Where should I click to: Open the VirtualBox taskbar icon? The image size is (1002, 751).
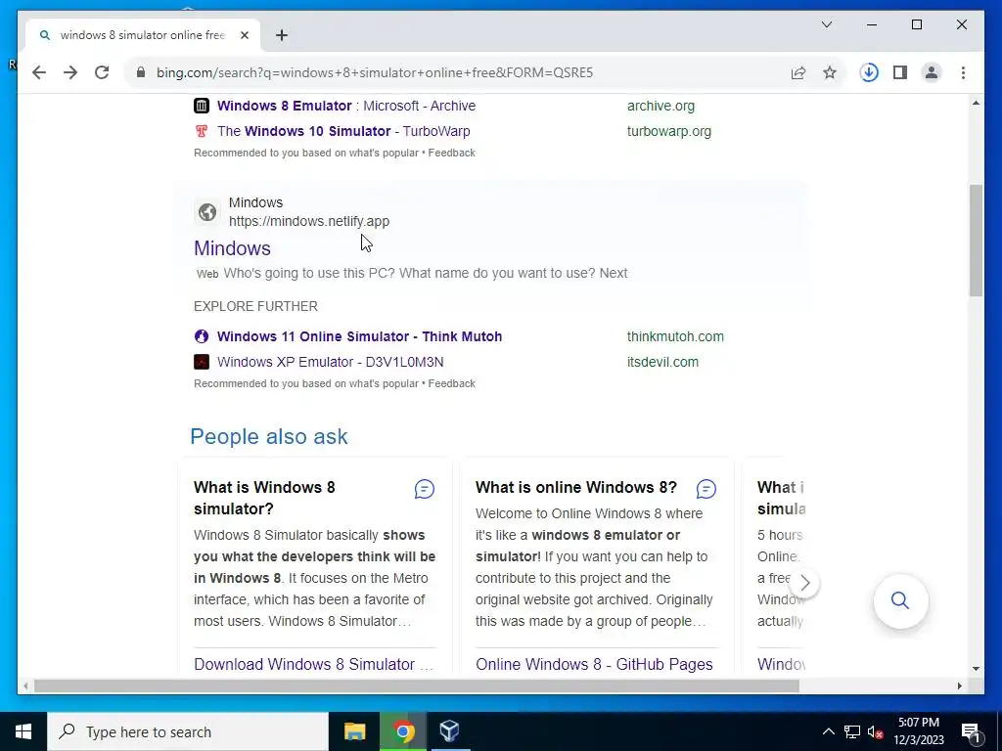click(450, 731)
